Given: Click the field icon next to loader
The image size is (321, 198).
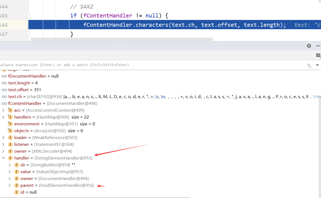Looking at the screenshot, I should click(10, 138).
